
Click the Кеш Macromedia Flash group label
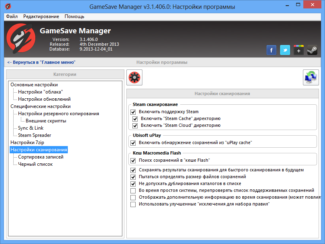point(157,153)
